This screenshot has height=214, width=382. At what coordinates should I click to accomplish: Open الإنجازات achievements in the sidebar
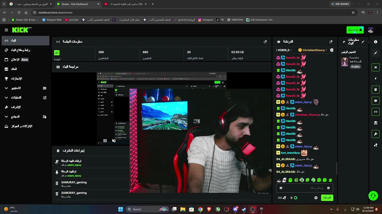click(25, 78)
